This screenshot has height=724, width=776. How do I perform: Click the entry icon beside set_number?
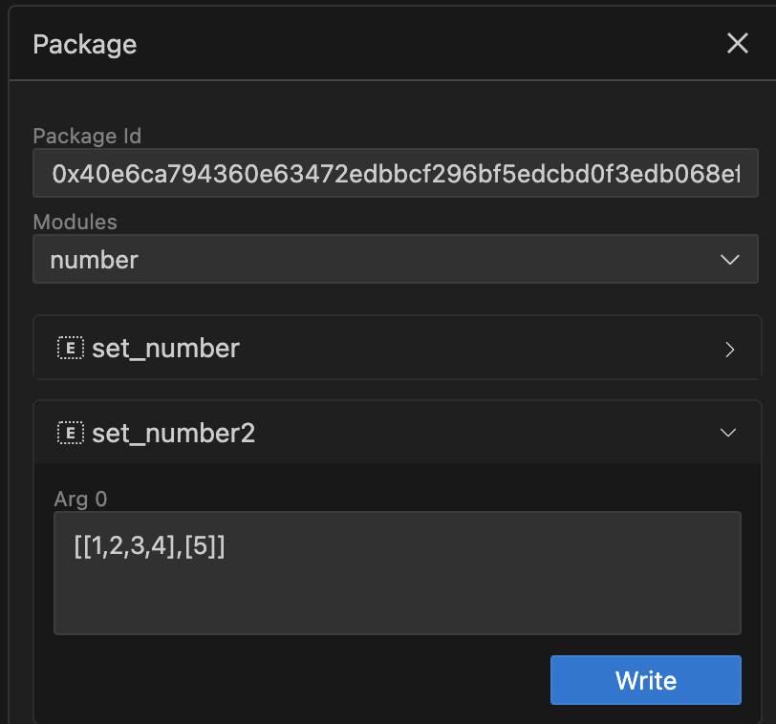[x=71, y=349]
